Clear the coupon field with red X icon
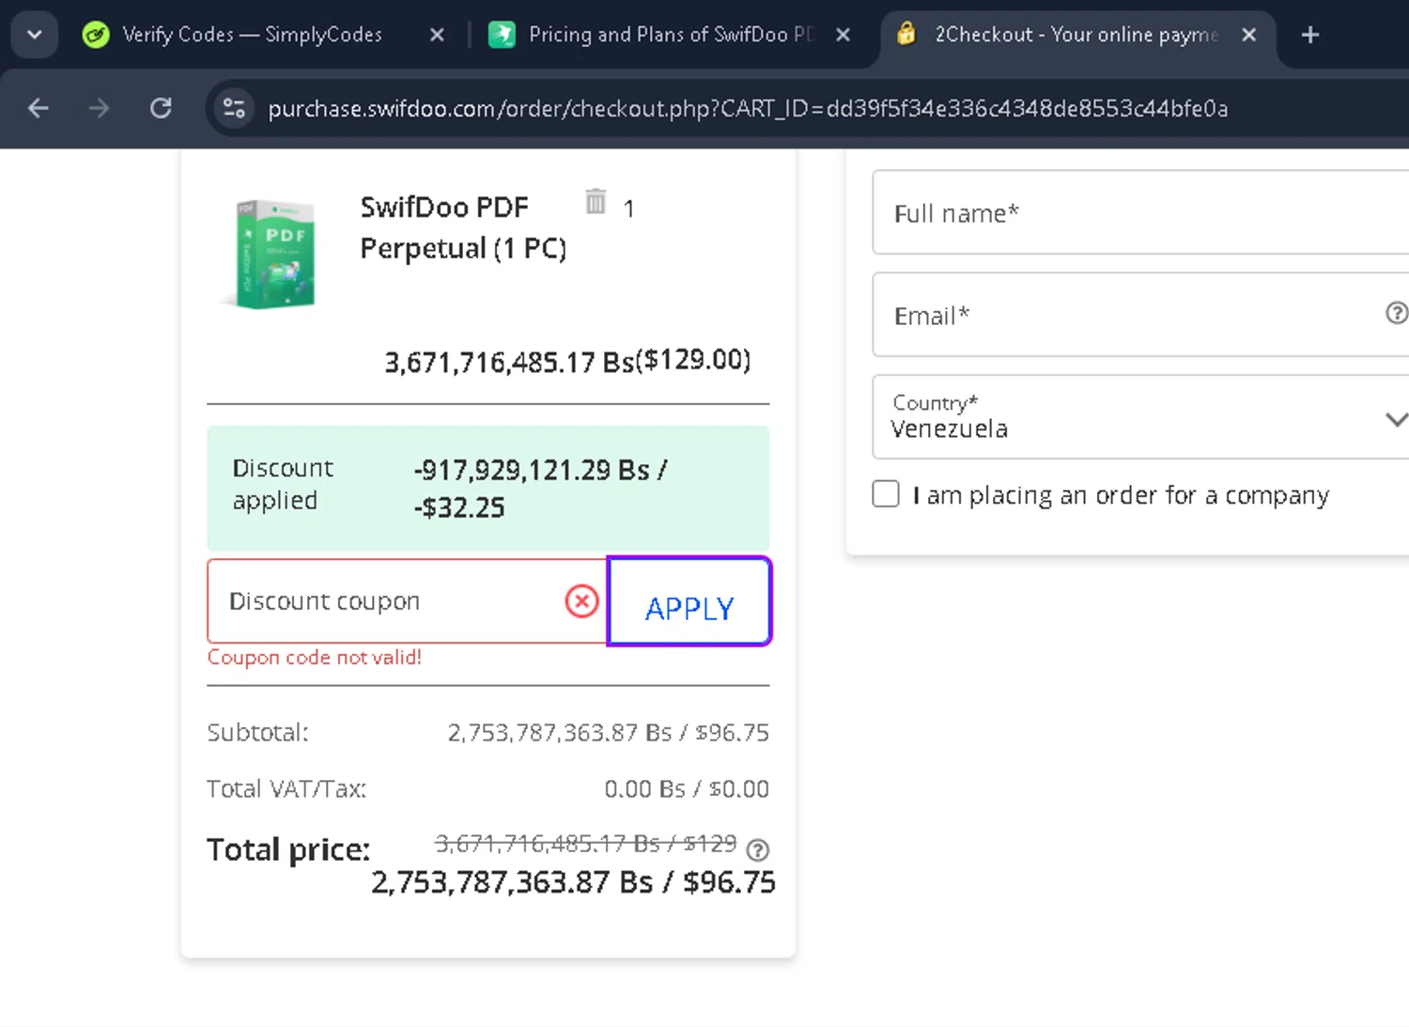Image resolution: width=1409 pixels, height=1027 pixels. pos(582,601)
